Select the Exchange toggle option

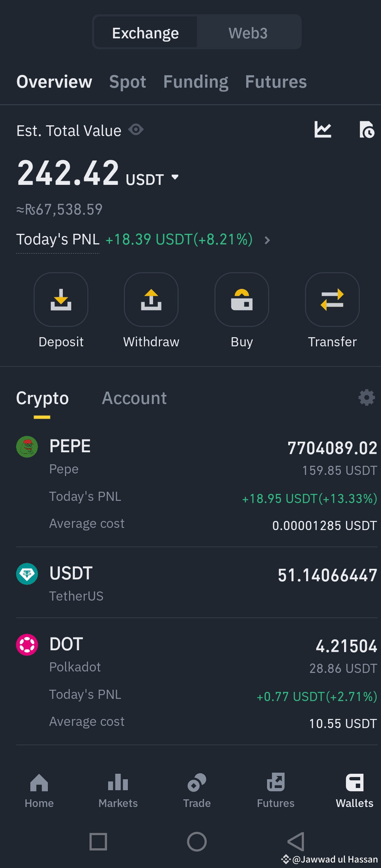(145, 33)
